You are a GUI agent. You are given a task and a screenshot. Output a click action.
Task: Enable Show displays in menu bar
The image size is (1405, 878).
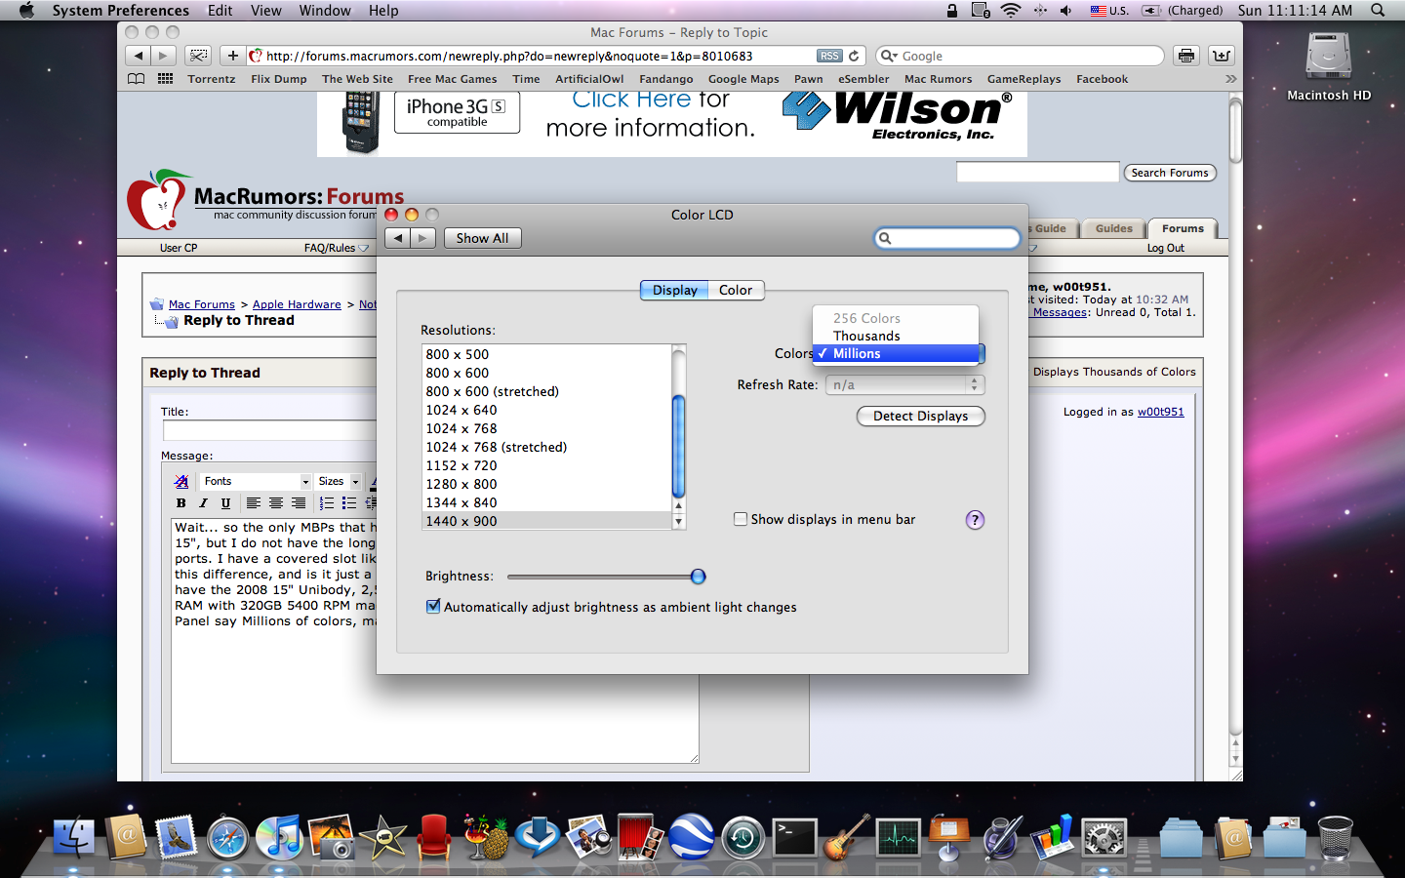click(741, 519)
